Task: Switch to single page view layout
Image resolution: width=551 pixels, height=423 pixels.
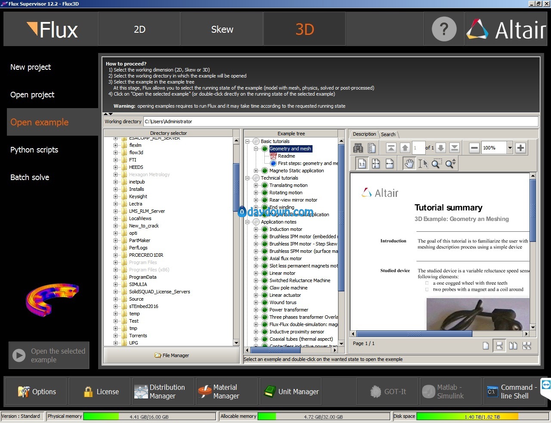Action: [486, 345]
